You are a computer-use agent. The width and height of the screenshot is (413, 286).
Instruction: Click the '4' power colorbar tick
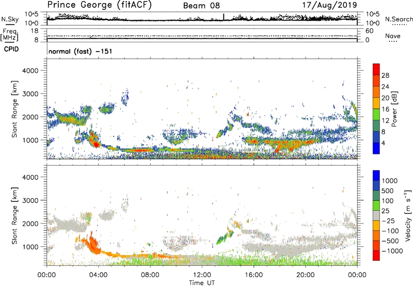(x=384, y=143)
